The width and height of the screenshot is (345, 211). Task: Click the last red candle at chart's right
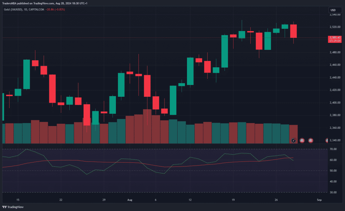293,31
